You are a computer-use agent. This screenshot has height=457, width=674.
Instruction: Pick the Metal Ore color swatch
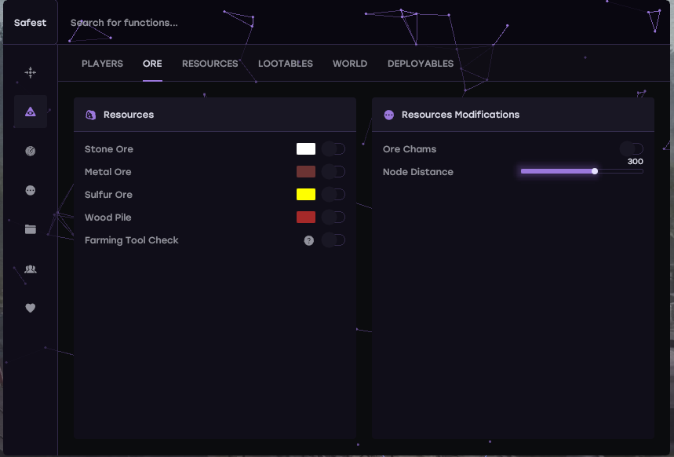click(x=306, y=172)
